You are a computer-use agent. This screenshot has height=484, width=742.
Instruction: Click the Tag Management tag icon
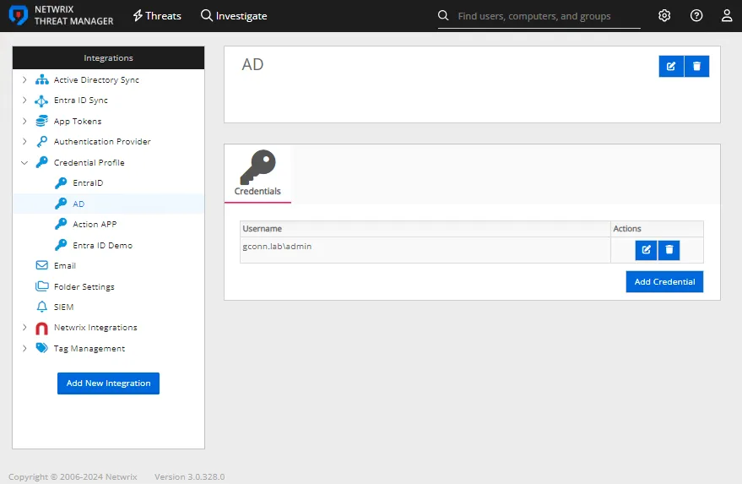[x=41, y=348]
